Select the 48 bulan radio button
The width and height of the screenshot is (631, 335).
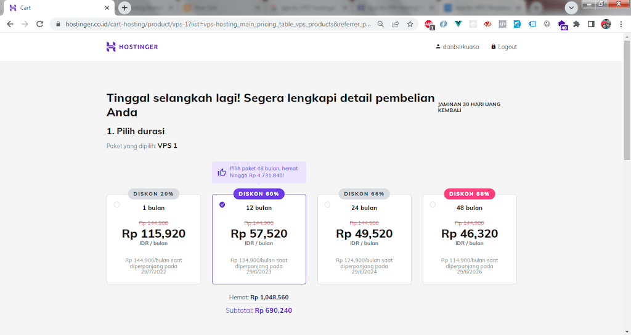(433, 204)
